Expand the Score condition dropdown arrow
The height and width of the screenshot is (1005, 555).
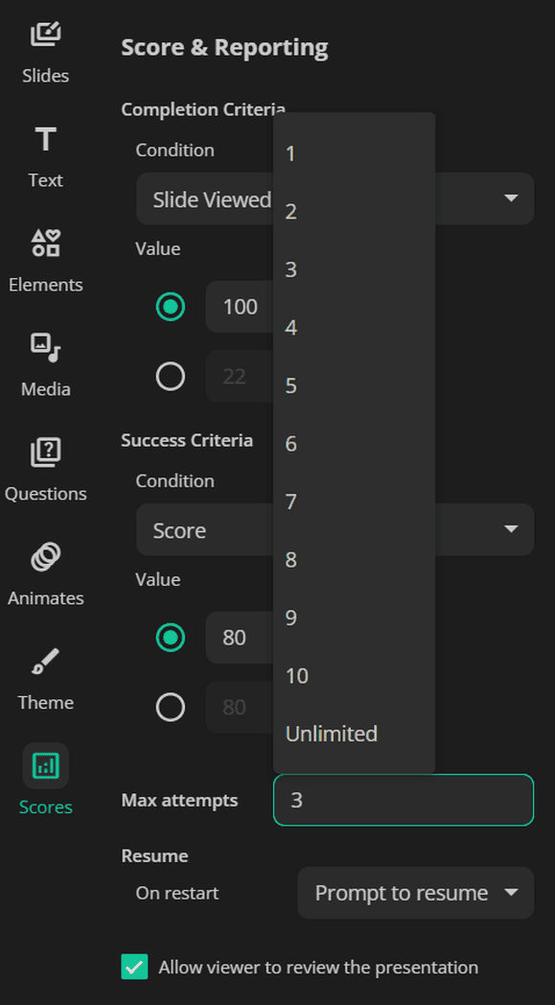(x=511, y=529)
